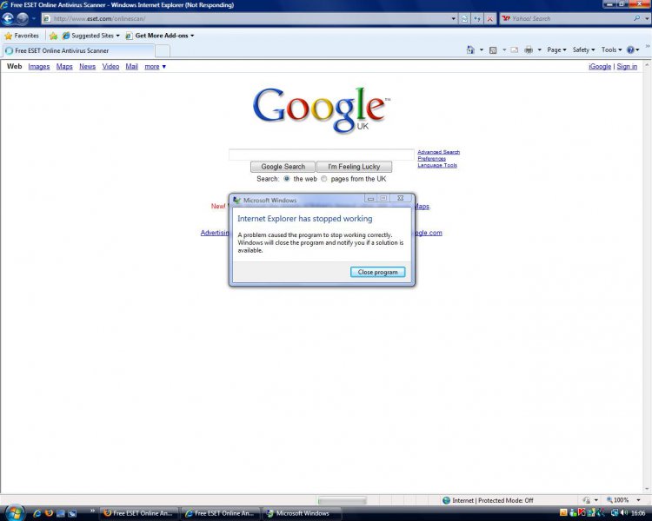This screenshot has width=652, height=521.
Task: Open the iGoogle link
Action: pos(600,67)
